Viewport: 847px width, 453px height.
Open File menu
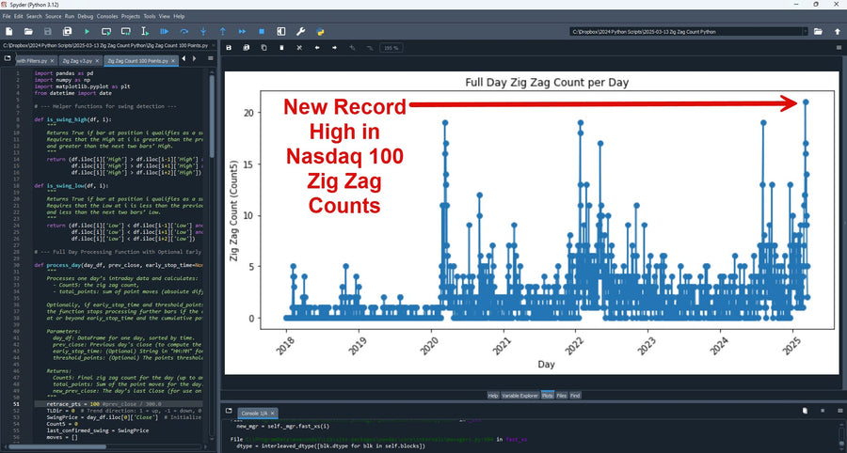[x=7, y=16]
